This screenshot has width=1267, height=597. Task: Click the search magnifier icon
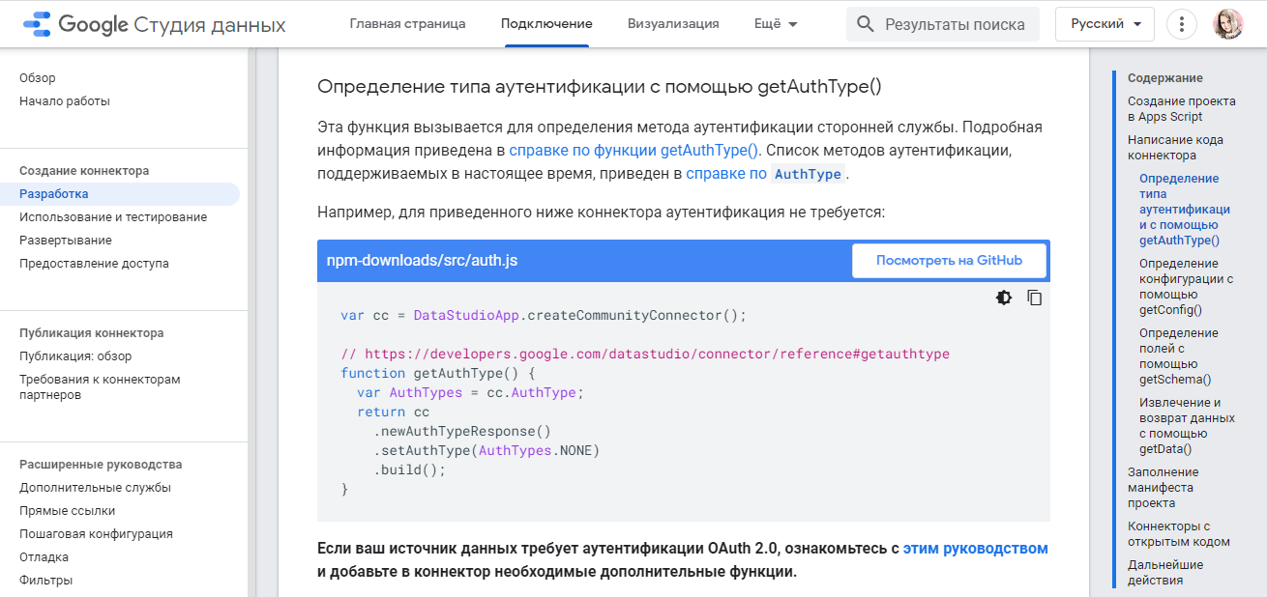click(x=866, y=24)
